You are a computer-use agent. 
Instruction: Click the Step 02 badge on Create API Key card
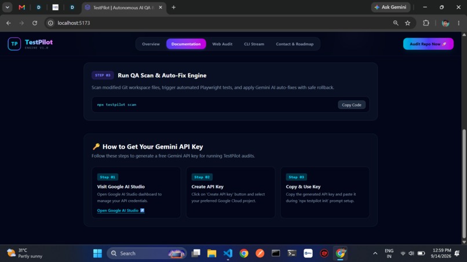coord(202,177)
